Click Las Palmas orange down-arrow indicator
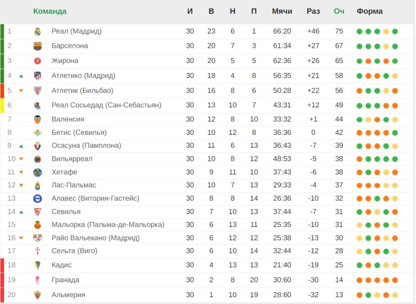416x304 pixels. [21, 185]
